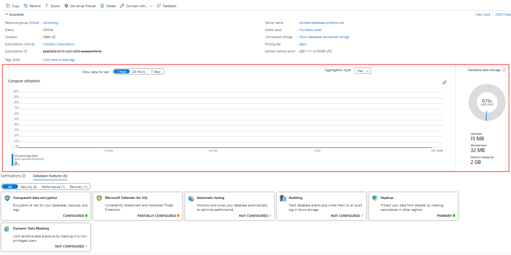Screen dimensions: 511x255
Task: Click the Copy icon in toolbar
Action: 8,6
